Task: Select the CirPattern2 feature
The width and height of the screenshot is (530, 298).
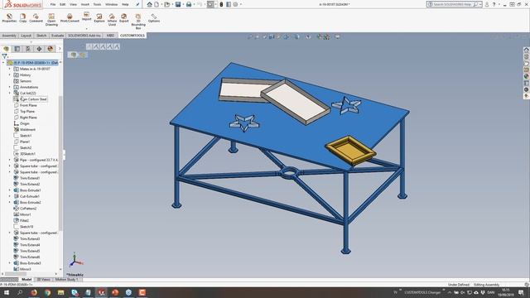Action: (25, 209)
